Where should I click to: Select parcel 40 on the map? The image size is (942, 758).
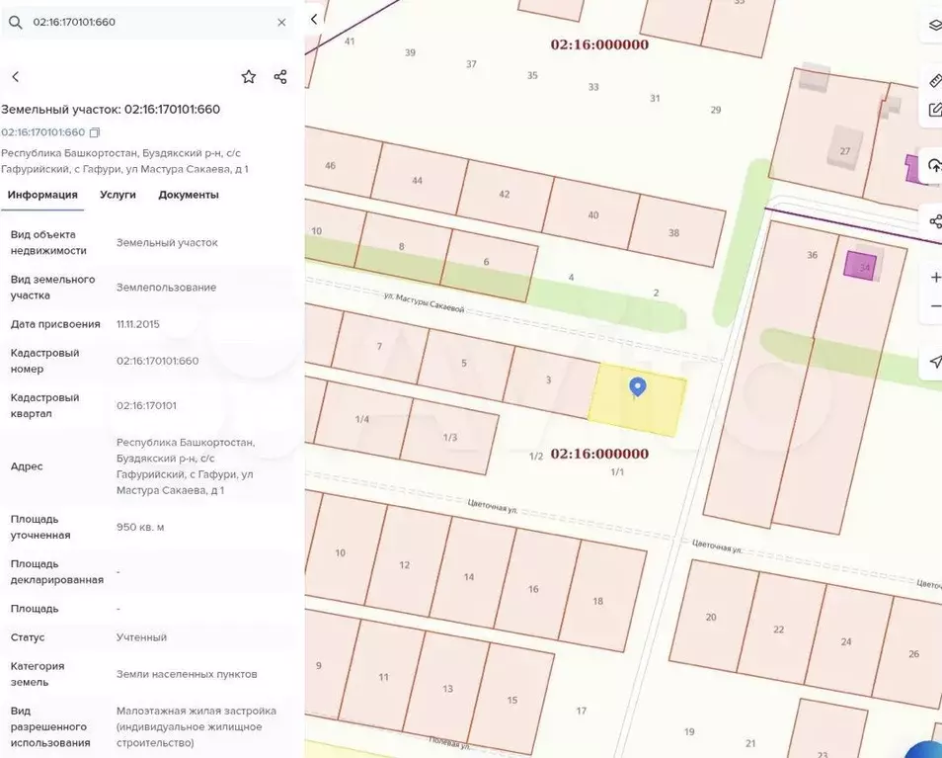click(591, 213)
